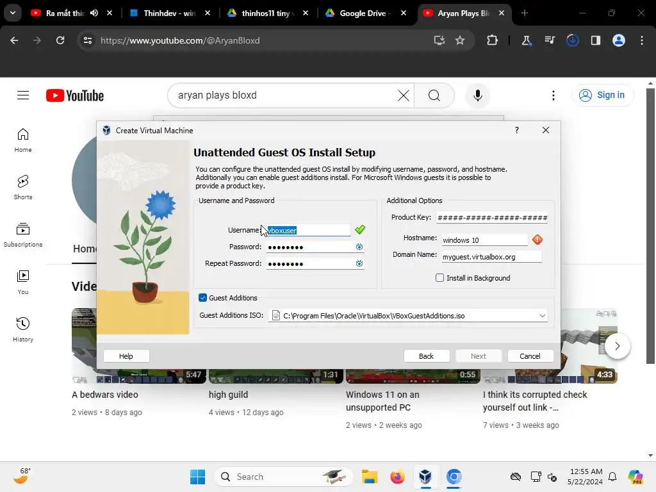Click the Help button in dialog
The width and height of the screenshot is (656, 492).
(x=126, y=356)
